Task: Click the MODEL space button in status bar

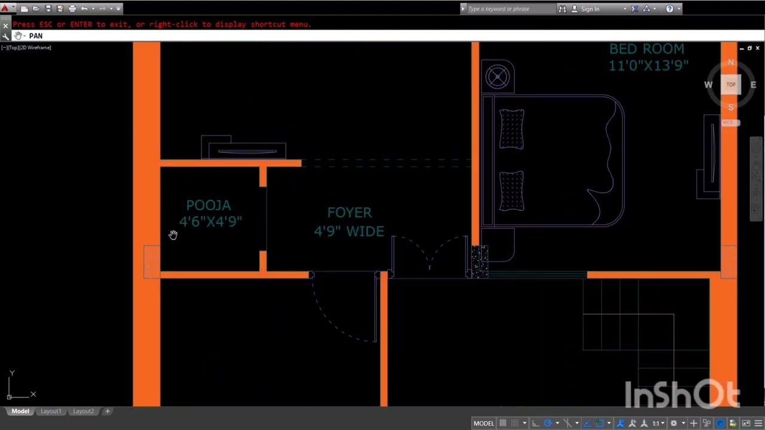Action: click(x=484, y=423)
